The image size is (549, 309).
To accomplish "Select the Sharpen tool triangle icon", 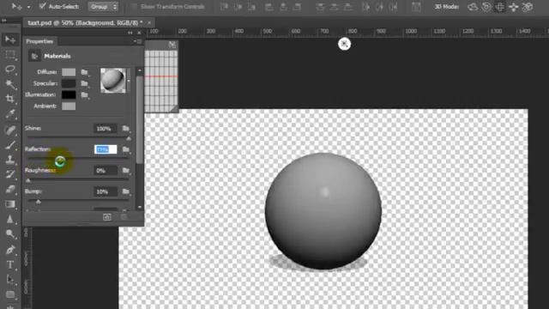I will tap(10, 220).
